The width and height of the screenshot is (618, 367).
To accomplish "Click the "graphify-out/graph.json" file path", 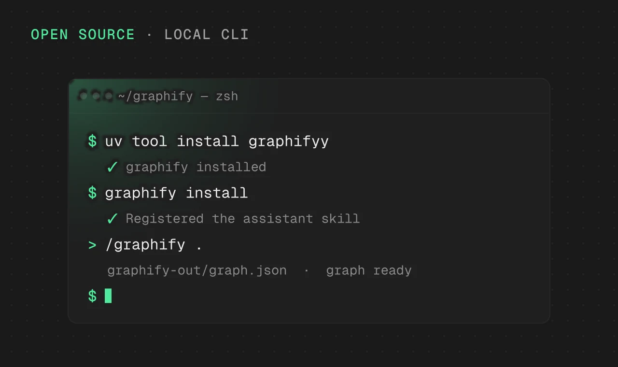I will point(197,270).
